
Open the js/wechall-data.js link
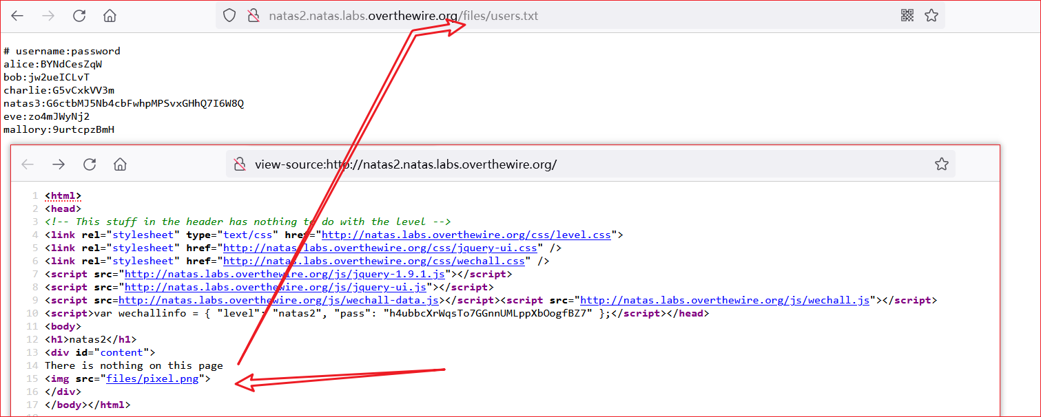pos(278,300)
